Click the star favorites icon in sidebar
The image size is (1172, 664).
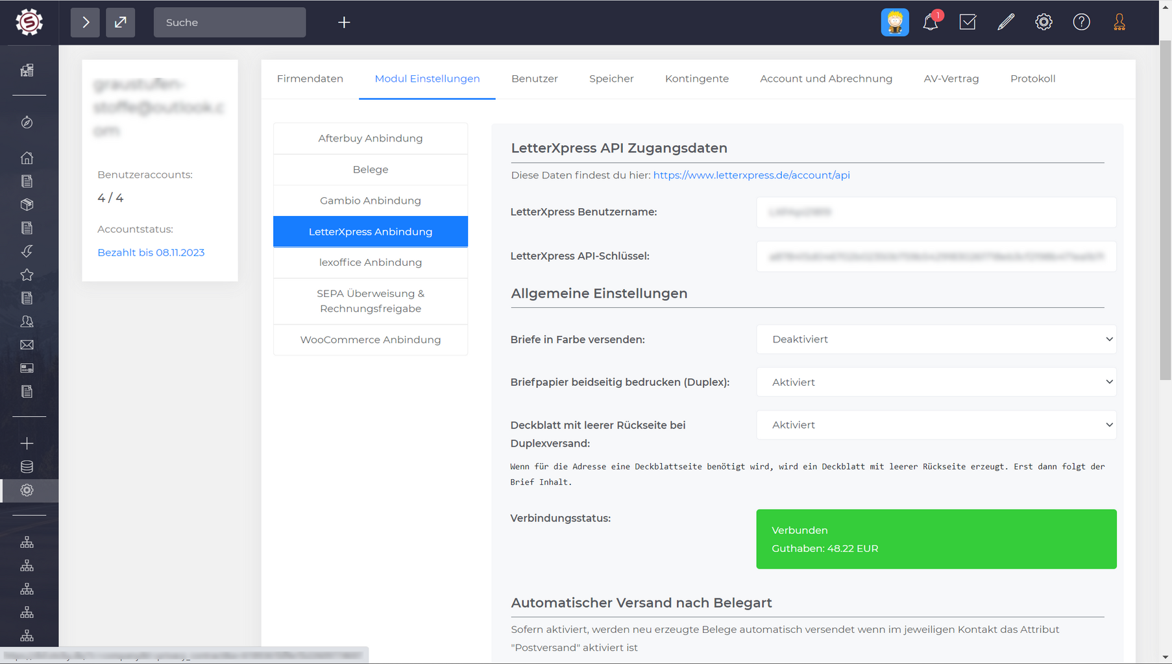coord(27,275)
